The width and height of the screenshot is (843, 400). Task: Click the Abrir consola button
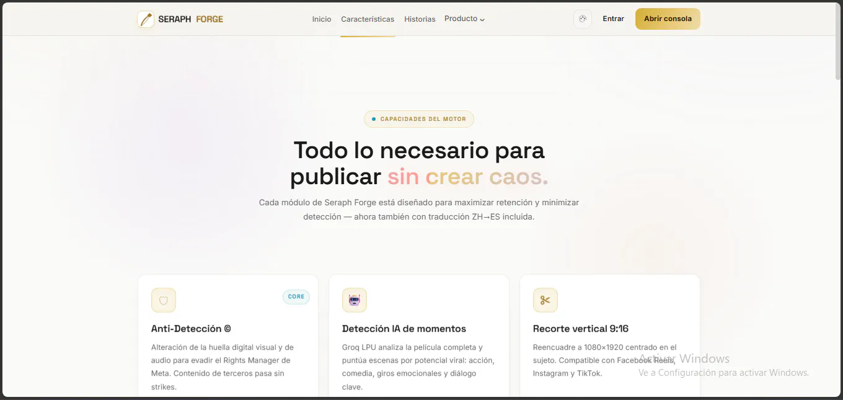(668, 19)
